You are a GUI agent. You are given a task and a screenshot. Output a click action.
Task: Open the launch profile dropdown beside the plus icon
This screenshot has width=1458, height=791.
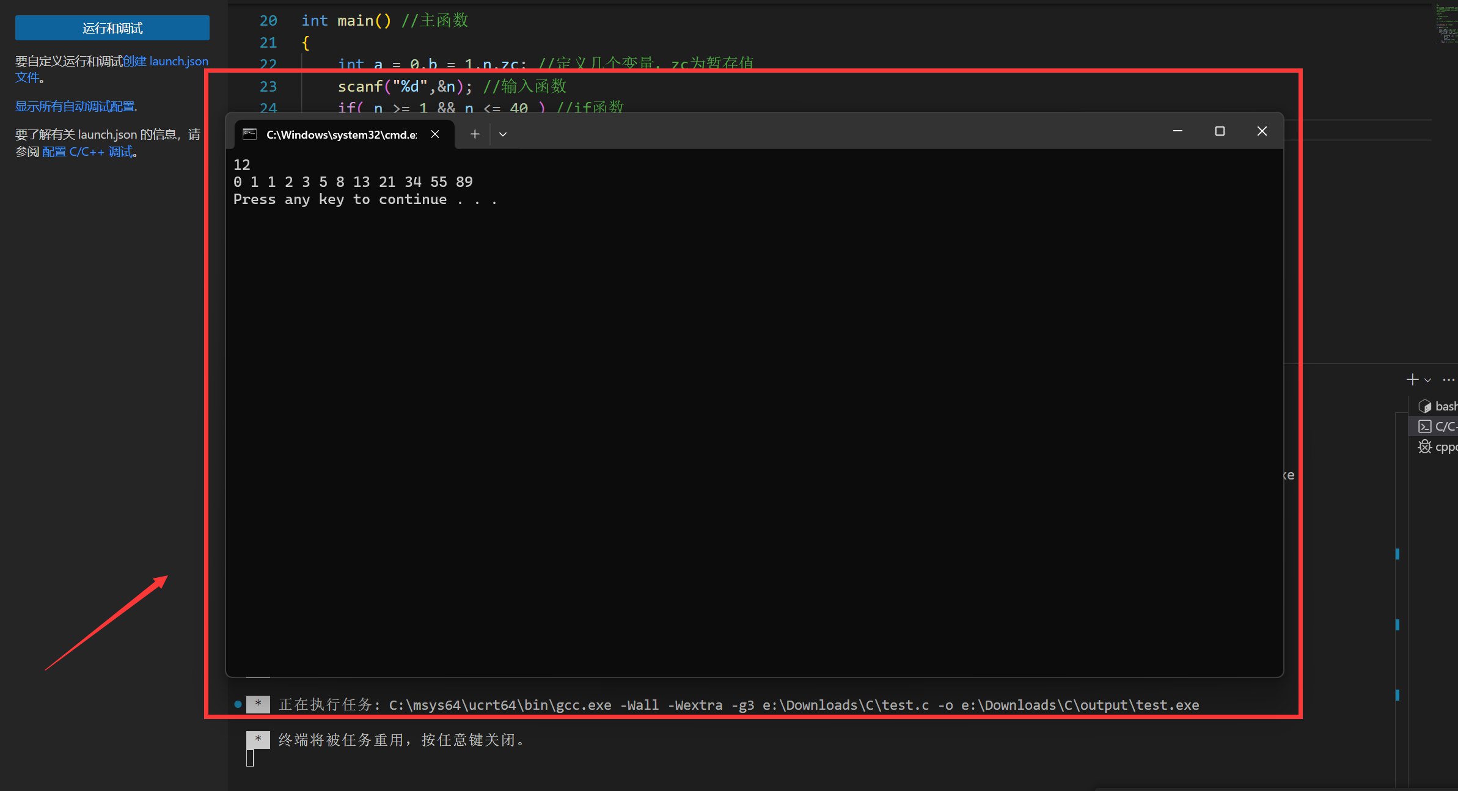point(1428,380)
